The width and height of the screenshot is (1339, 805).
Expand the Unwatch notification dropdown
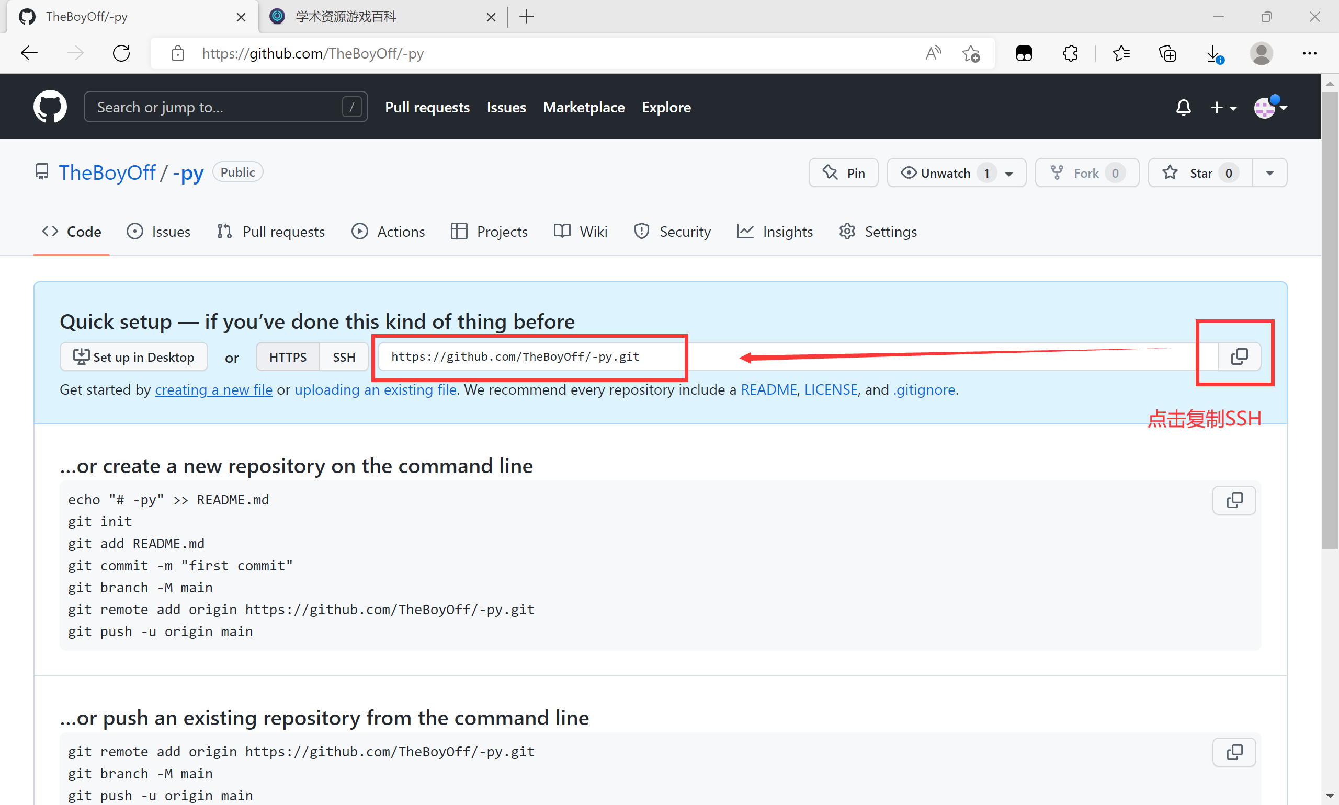[x=1009, y=174]
